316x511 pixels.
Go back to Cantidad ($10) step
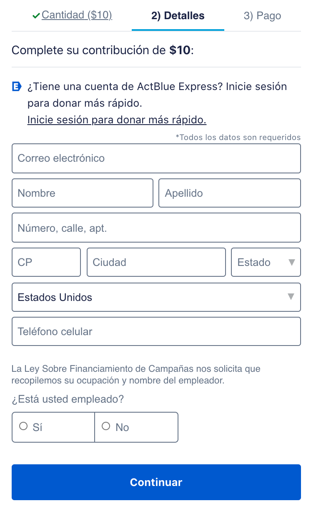tap(77, 15)
